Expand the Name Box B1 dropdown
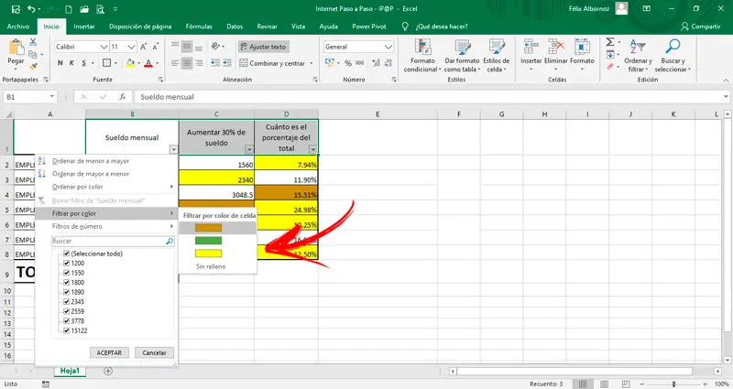This screenshot has height=389, width=733. coord(52,97)
